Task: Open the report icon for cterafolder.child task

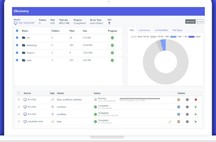Action: [x=178, y=122]
